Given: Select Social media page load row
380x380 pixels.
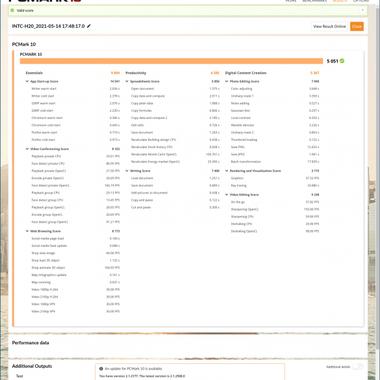Looking at the screenshot, I should (75, 238).
